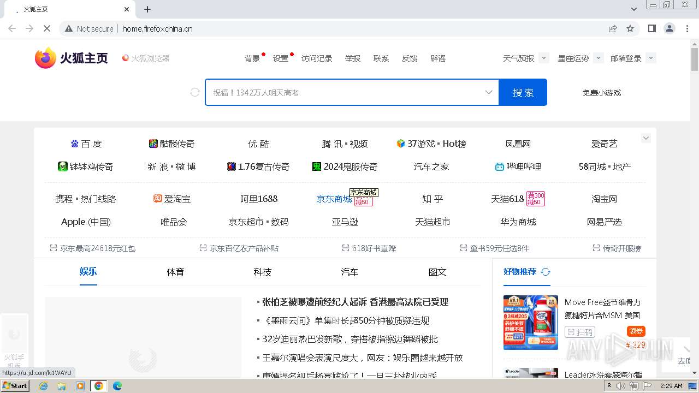Screen dimensions: 699x393
Task: Click the 2024鬼服传奇 green icon
Action: coord(317,166)
